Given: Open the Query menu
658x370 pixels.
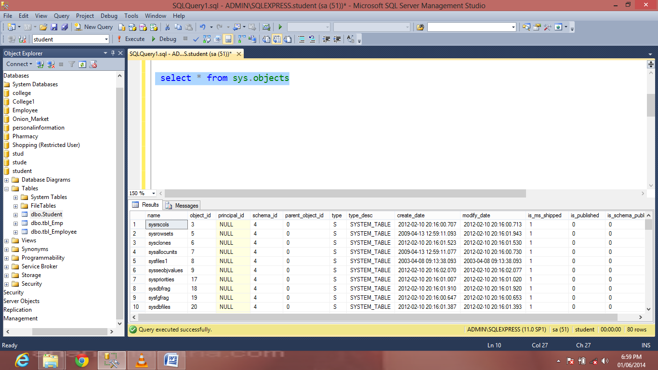Looking at the screenshot, I should pyautogui.click(x=62, y=16).
